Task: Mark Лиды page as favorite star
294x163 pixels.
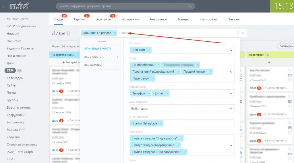Action: 68,33
